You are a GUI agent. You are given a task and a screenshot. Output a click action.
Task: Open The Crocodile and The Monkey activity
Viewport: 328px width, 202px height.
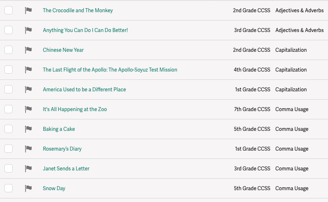point(78,10)
